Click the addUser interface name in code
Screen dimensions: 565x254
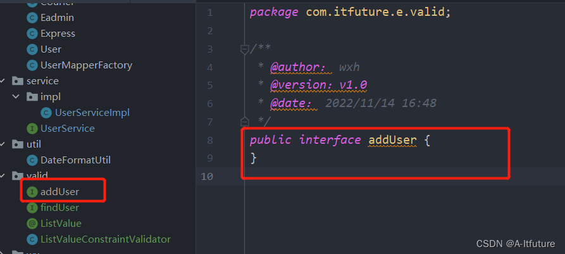(392, 140)
